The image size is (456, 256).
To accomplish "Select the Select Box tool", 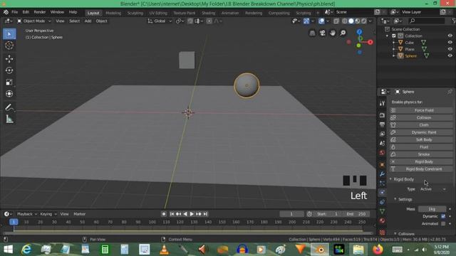I will (9, 34).
